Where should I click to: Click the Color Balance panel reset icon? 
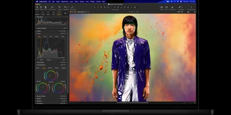click(x=63, y=65)
